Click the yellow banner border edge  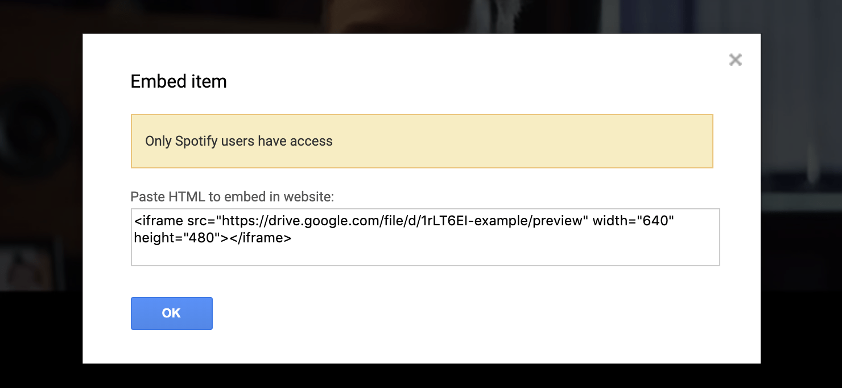[421, 114]
